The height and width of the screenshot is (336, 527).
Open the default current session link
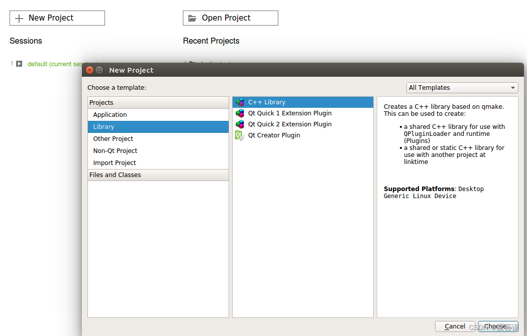[x=55, y=64]
